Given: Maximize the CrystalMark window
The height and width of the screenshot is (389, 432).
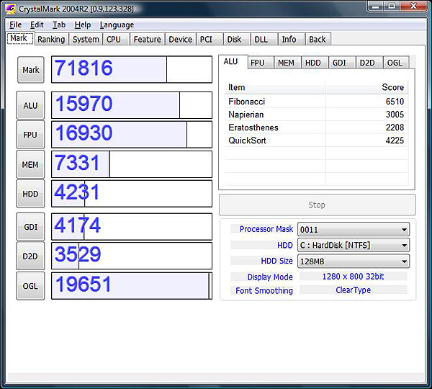Looking at the screenshot, I should pos(392,6).
